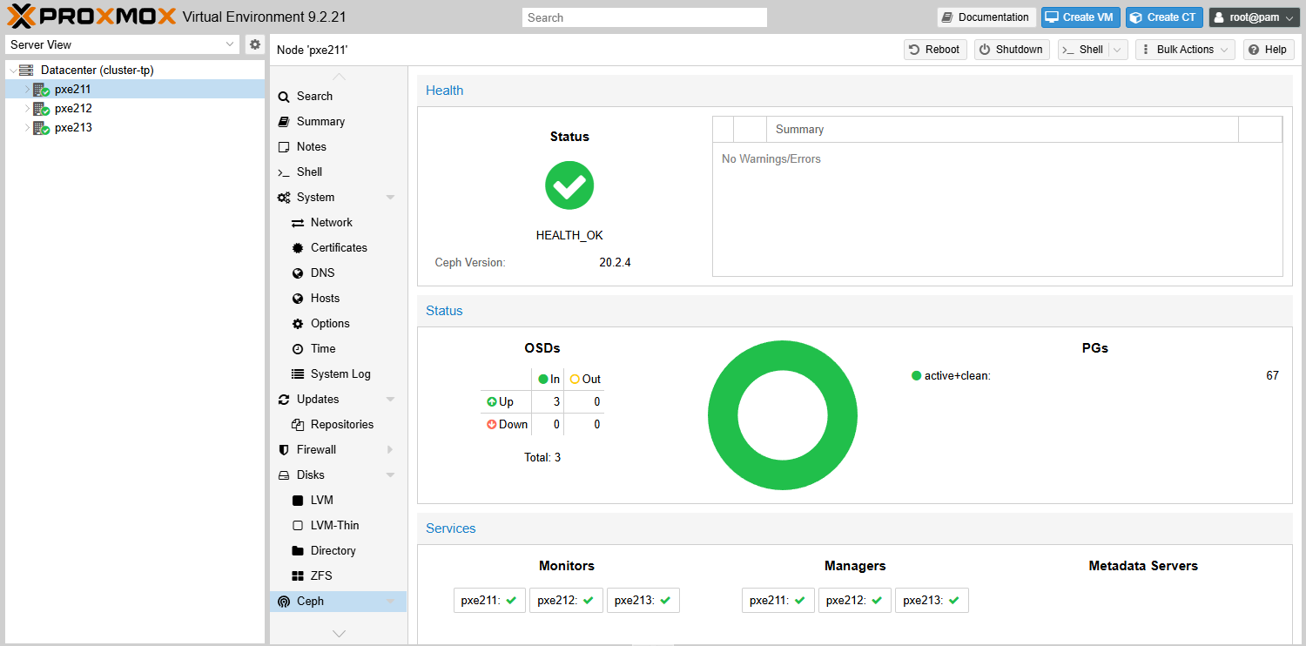Expand the Firewall submenu arrow

(x=390, y=450)
